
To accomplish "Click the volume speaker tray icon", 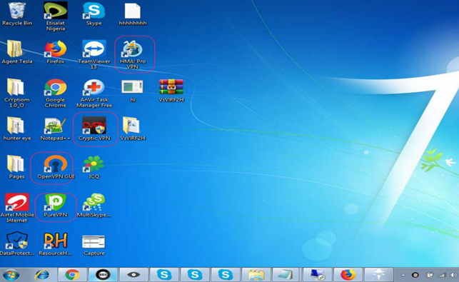I will click(453, 276).
